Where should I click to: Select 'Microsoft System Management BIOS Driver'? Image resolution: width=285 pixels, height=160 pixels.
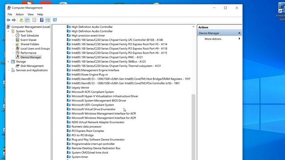(99, 100)
